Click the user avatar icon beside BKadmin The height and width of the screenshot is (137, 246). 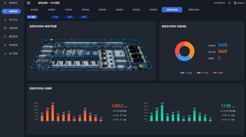coord(235,3)
